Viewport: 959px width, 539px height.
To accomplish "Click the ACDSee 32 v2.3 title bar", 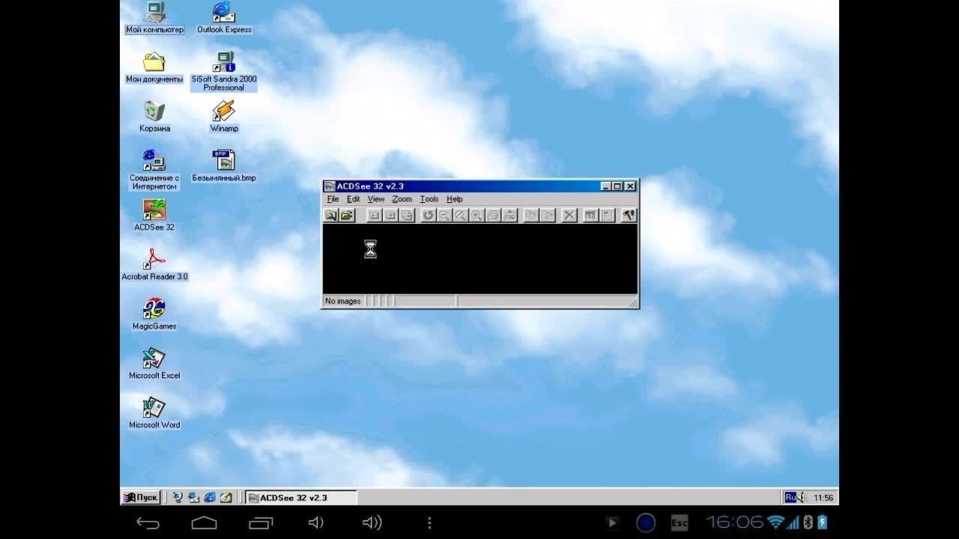I will coord(479,186).
